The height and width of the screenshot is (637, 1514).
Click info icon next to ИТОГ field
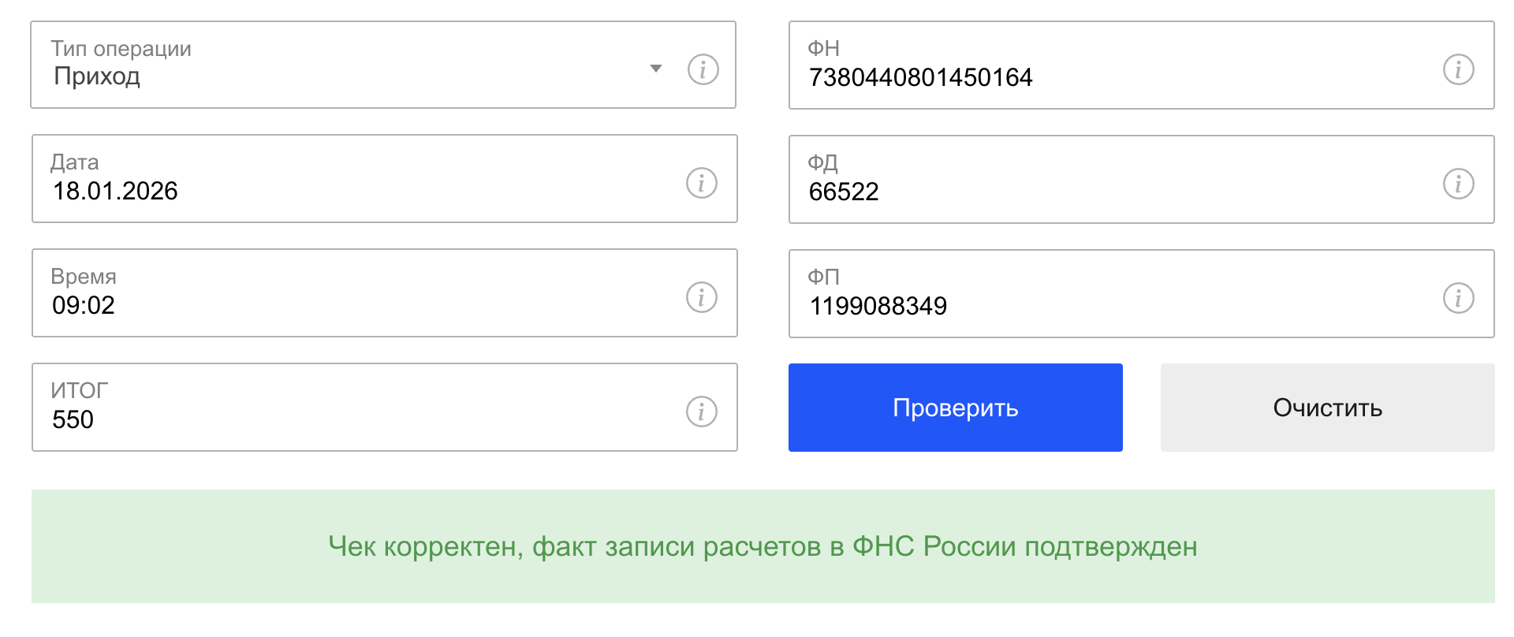(x=701, y=412)
